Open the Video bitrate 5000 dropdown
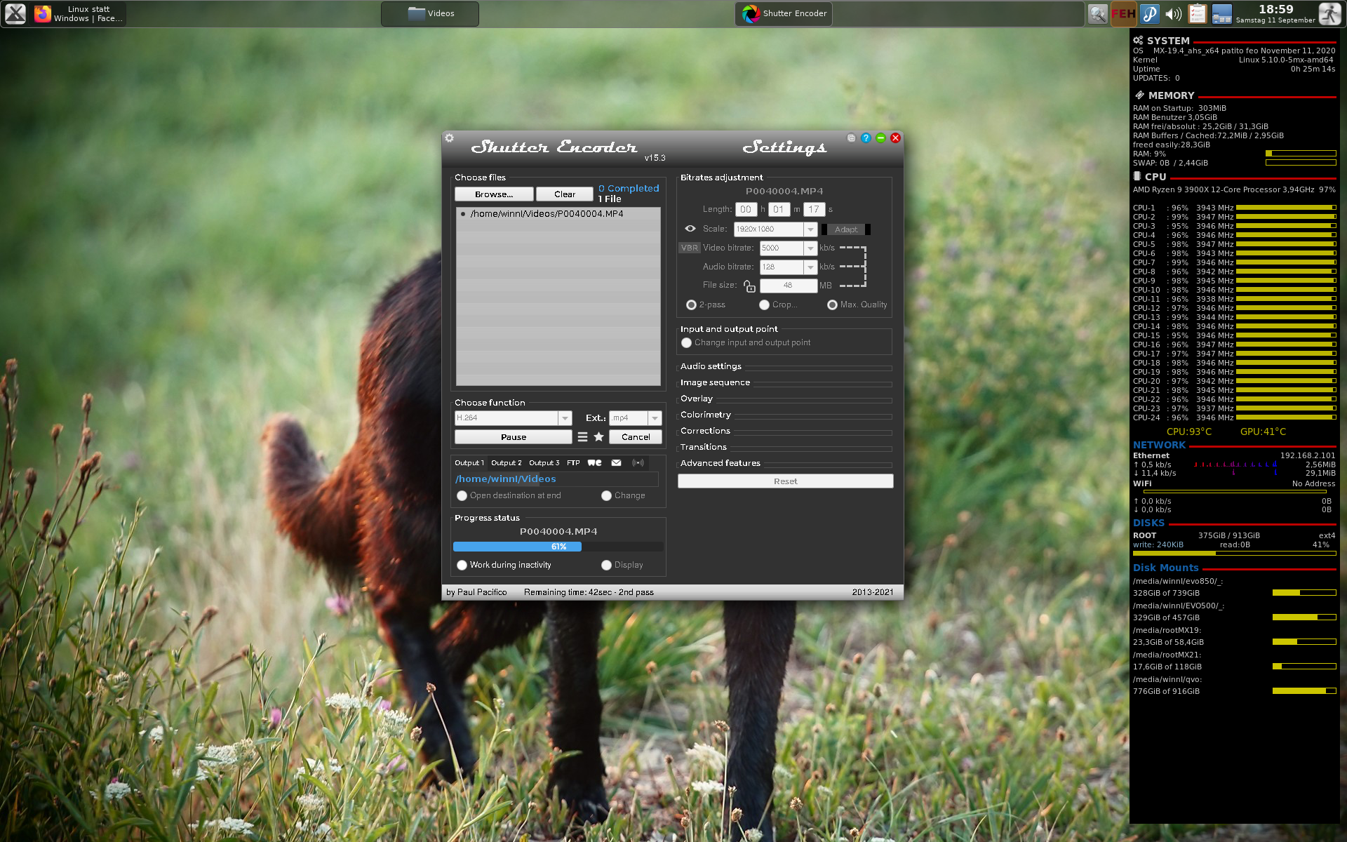Viewport: 1347px width, 842px height. pos(810,248)
